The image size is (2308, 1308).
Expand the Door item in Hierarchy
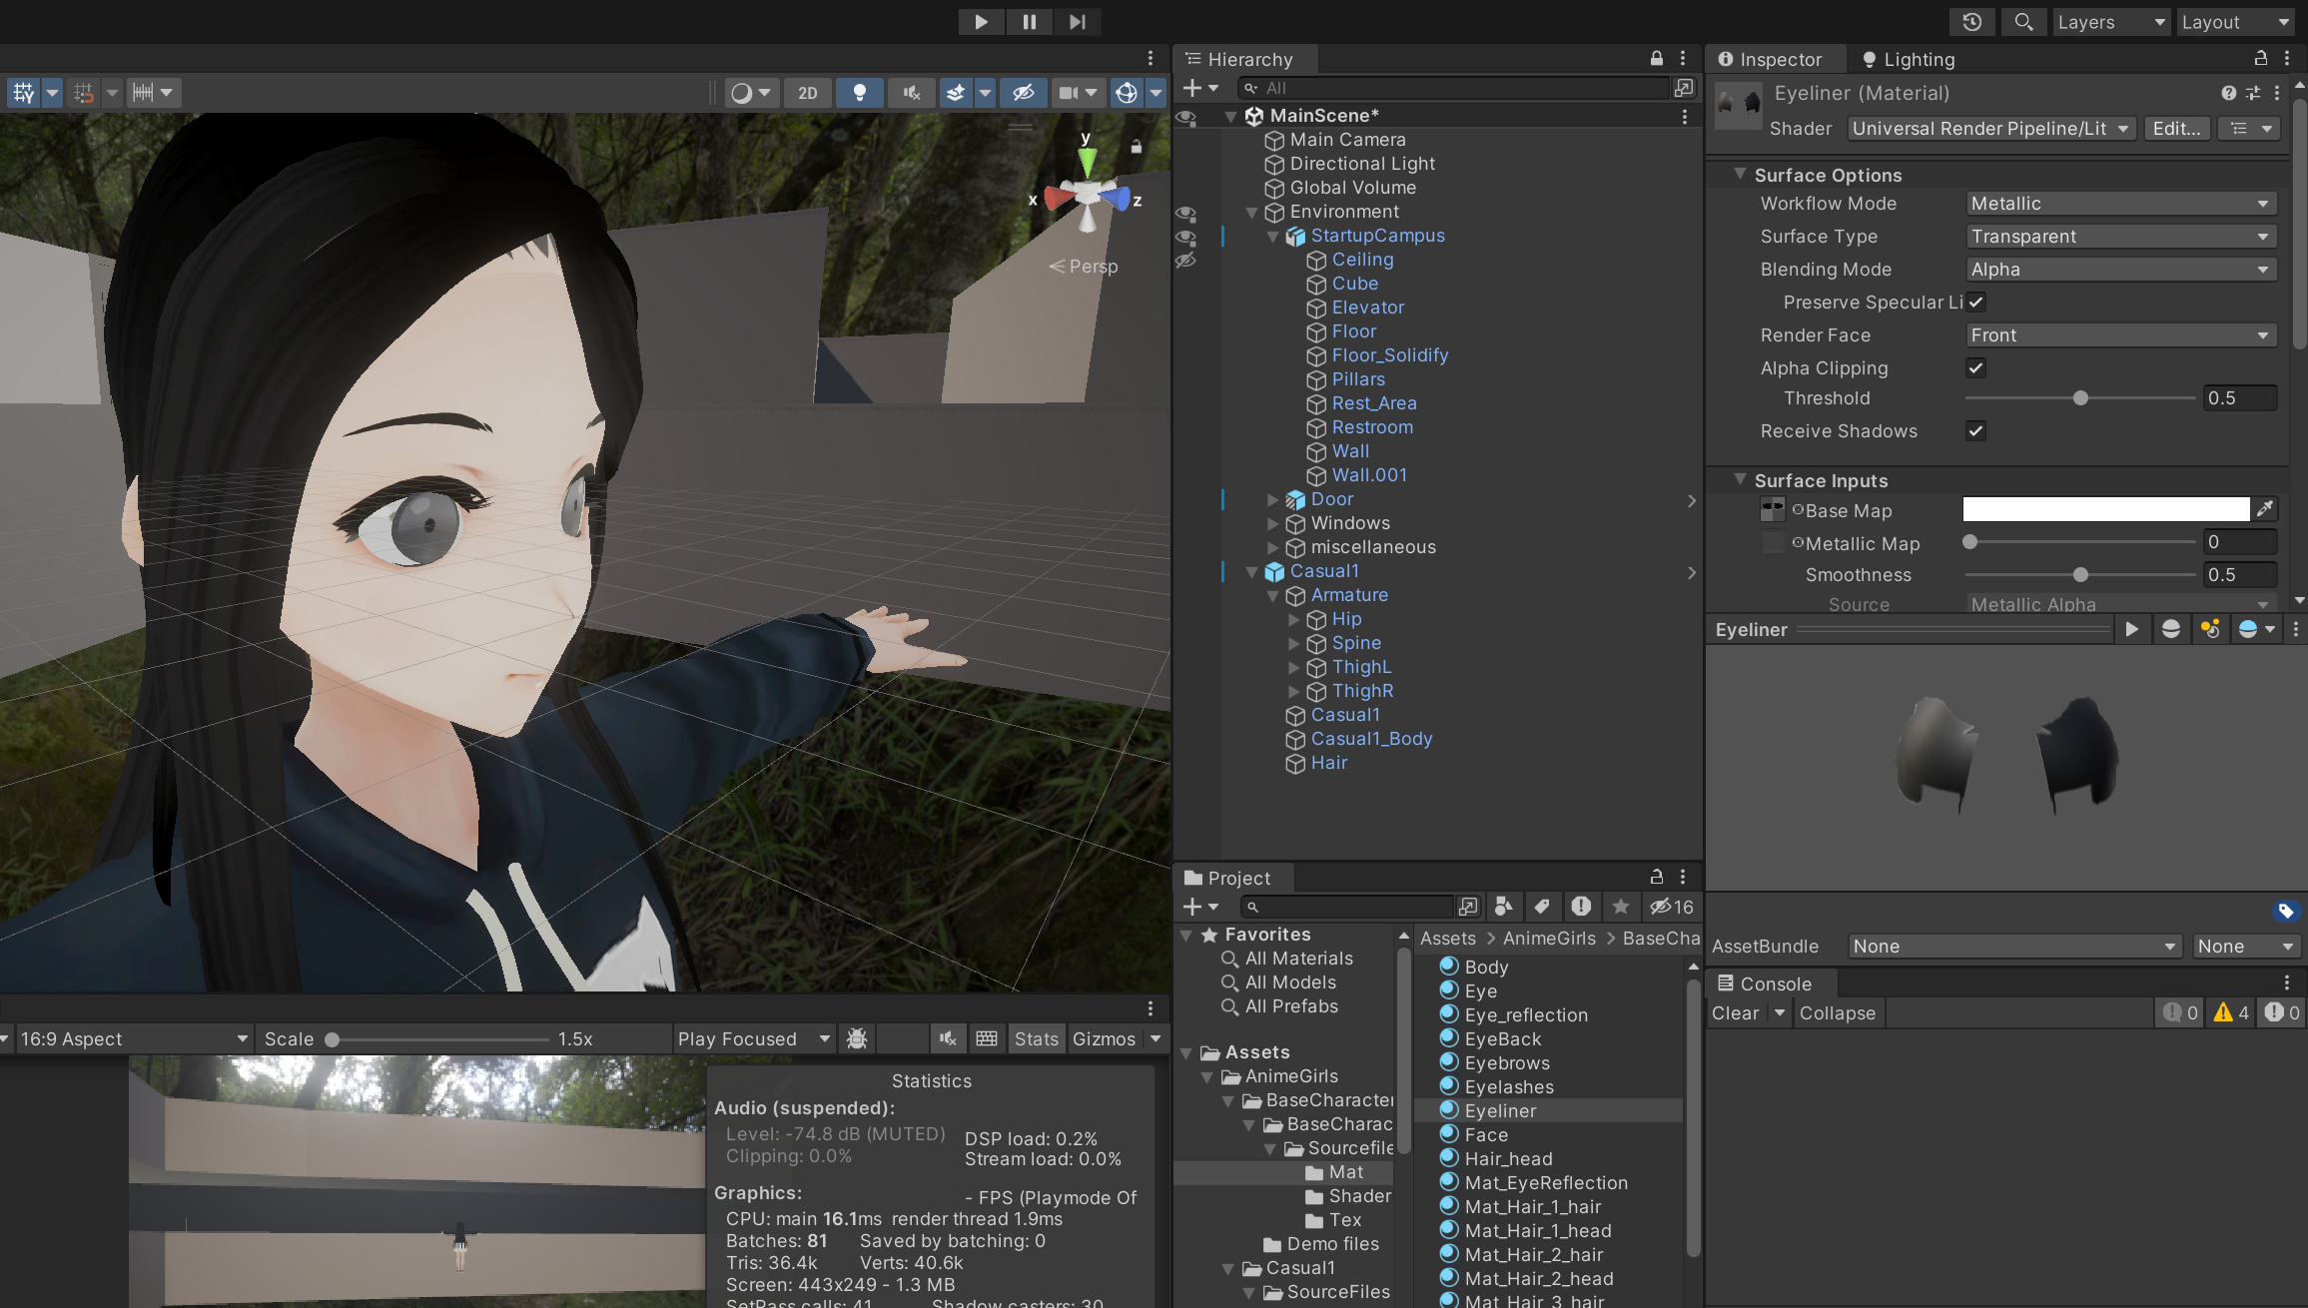(x=1272, y=499)
